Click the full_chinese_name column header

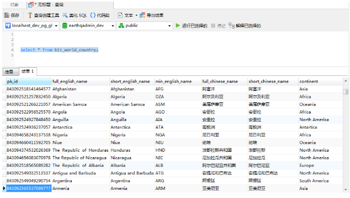pyautogui.click(x=224, y=82)
